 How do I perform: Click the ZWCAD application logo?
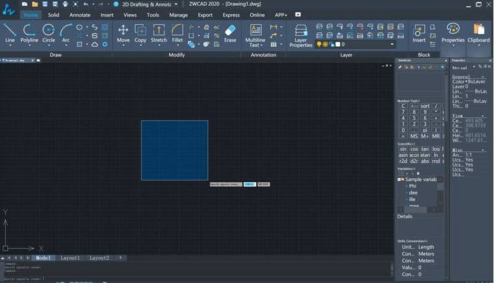pyautogui.click(x=8, y=8)
